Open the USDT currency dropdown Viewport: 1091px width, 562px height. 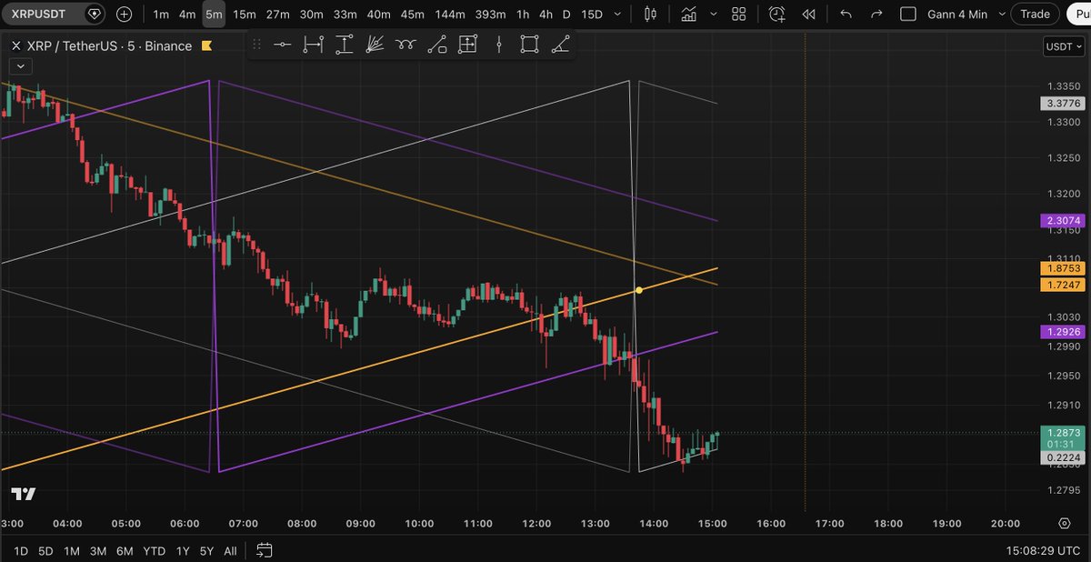pyautogui.click(x=1064, y=45)
